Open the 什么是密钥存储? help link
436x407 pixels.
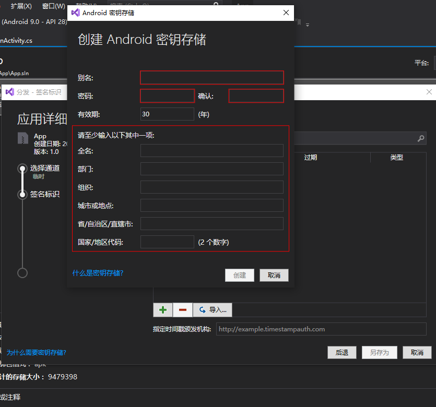98,272
